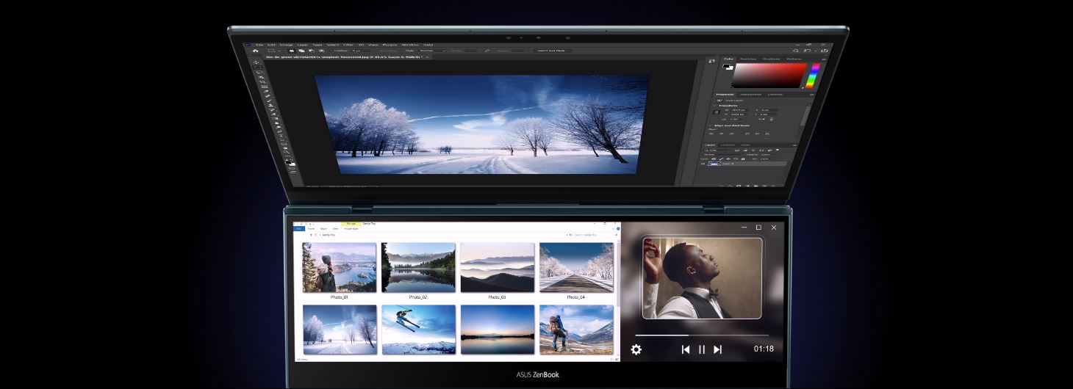1073x389 pixels.
Task: Select the Photo_04 snowy road thumbnail
Action: coord(576,268)
